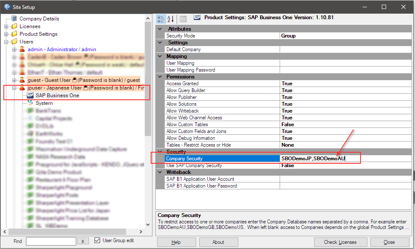The image size is (415, 249).
Task: Click the Site Setup globe title icon
Action: pos(7,7)
